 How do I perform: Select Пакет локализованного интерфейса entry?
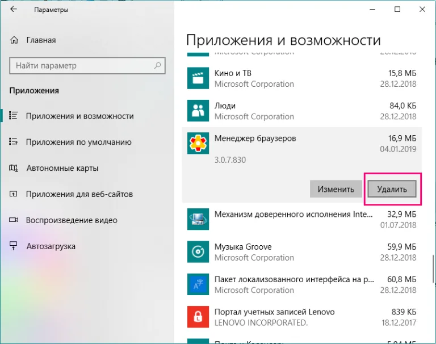301,284
